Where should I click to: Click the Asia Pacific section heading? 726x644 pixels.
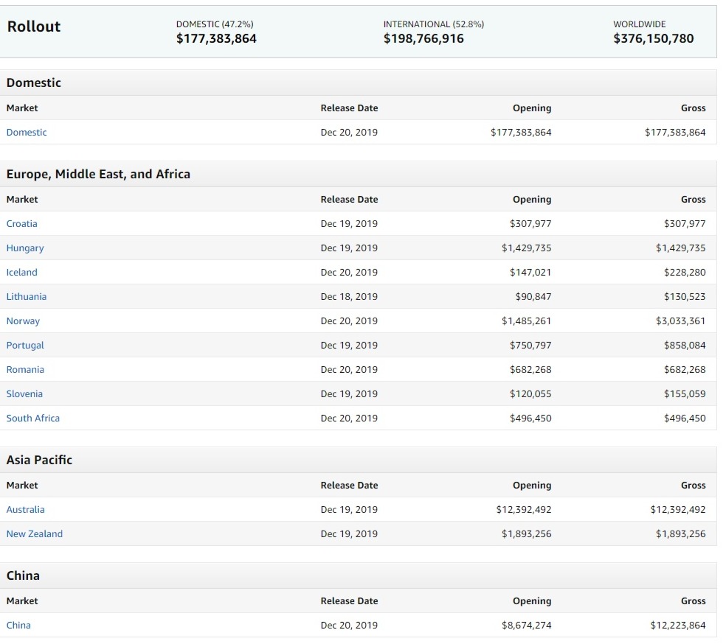[x=39, y=460]
